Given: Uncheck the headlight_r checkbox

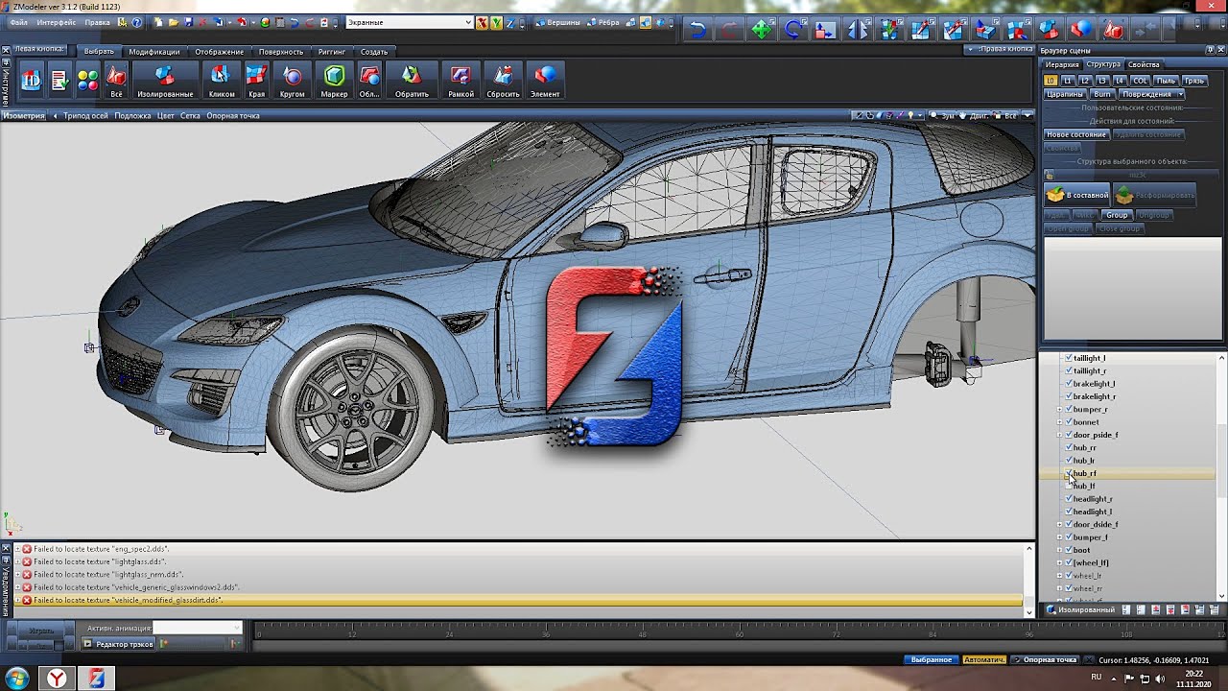Looking at the screenshot, I should pyautogui.click(x=1069, y=499).
